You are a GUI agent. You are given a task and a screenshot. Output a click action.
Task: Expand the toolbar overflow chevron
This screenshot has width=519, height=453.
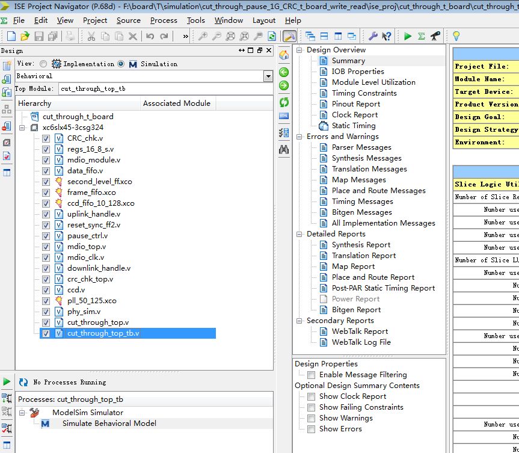coord(185,36)
